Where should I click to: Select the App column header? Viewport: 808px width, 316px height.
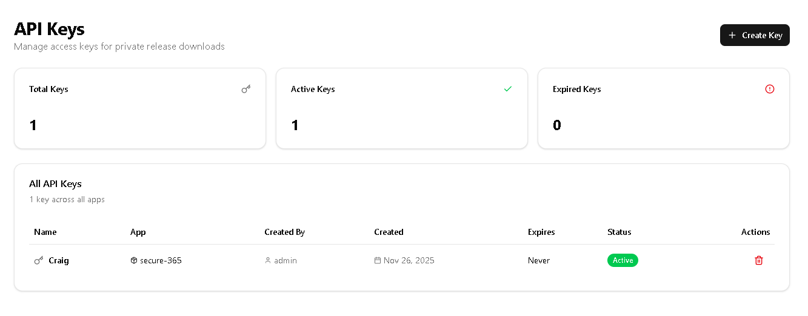click(138, 232)
